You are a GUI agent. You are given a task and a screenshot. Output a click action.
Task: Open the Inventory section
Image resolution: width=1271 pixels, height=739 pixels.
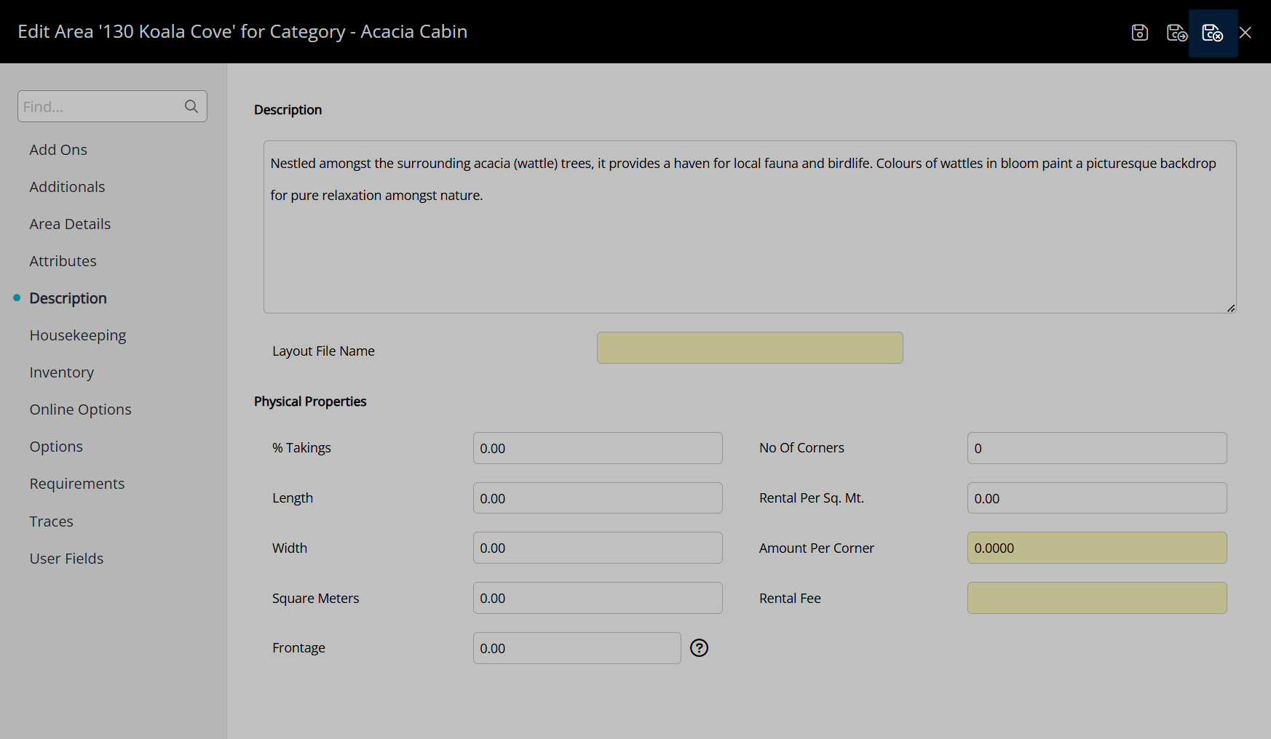pyautogui.click(x=62, y=372)
